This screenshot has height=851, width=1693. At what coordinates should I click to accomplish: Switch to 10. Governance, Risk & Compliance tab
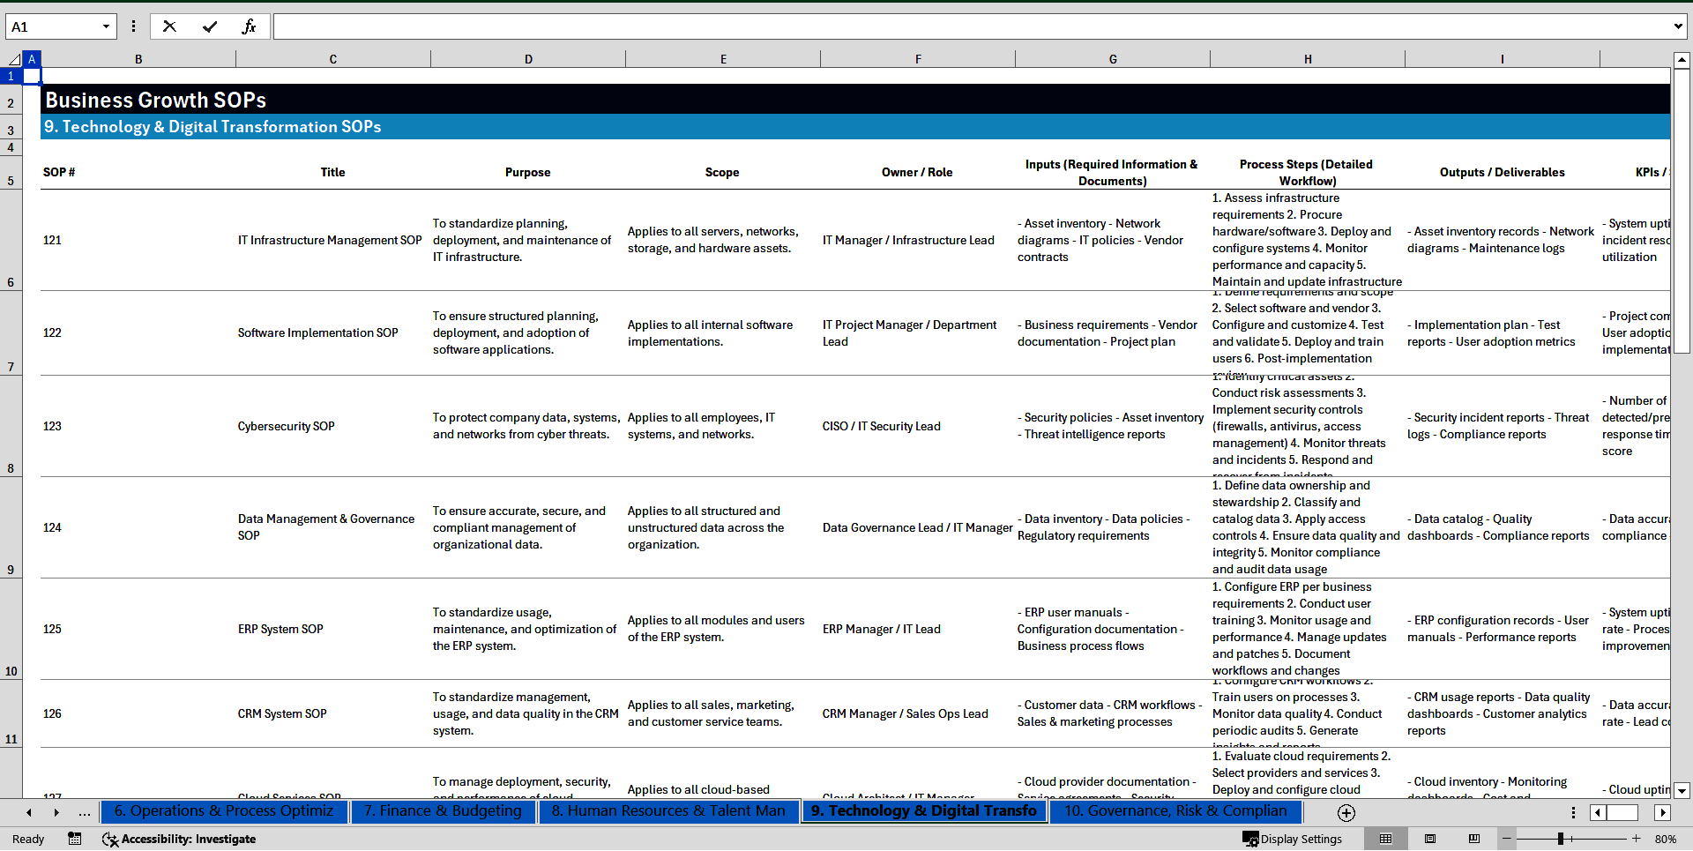(x=1175, y=811)
